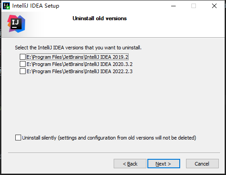Close the IntelliJ IDEA Setup window
The width and height of the screenshot is (226, 175).
click(x=214, y=6)
